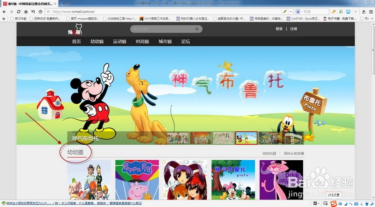This screenshot has width=375, height=207.
Task: Star this page in the address bar
Action: (48, 11)
